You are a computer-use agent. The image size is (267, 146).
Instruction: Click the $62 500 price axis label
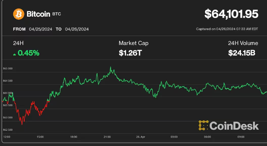point(8,130)
